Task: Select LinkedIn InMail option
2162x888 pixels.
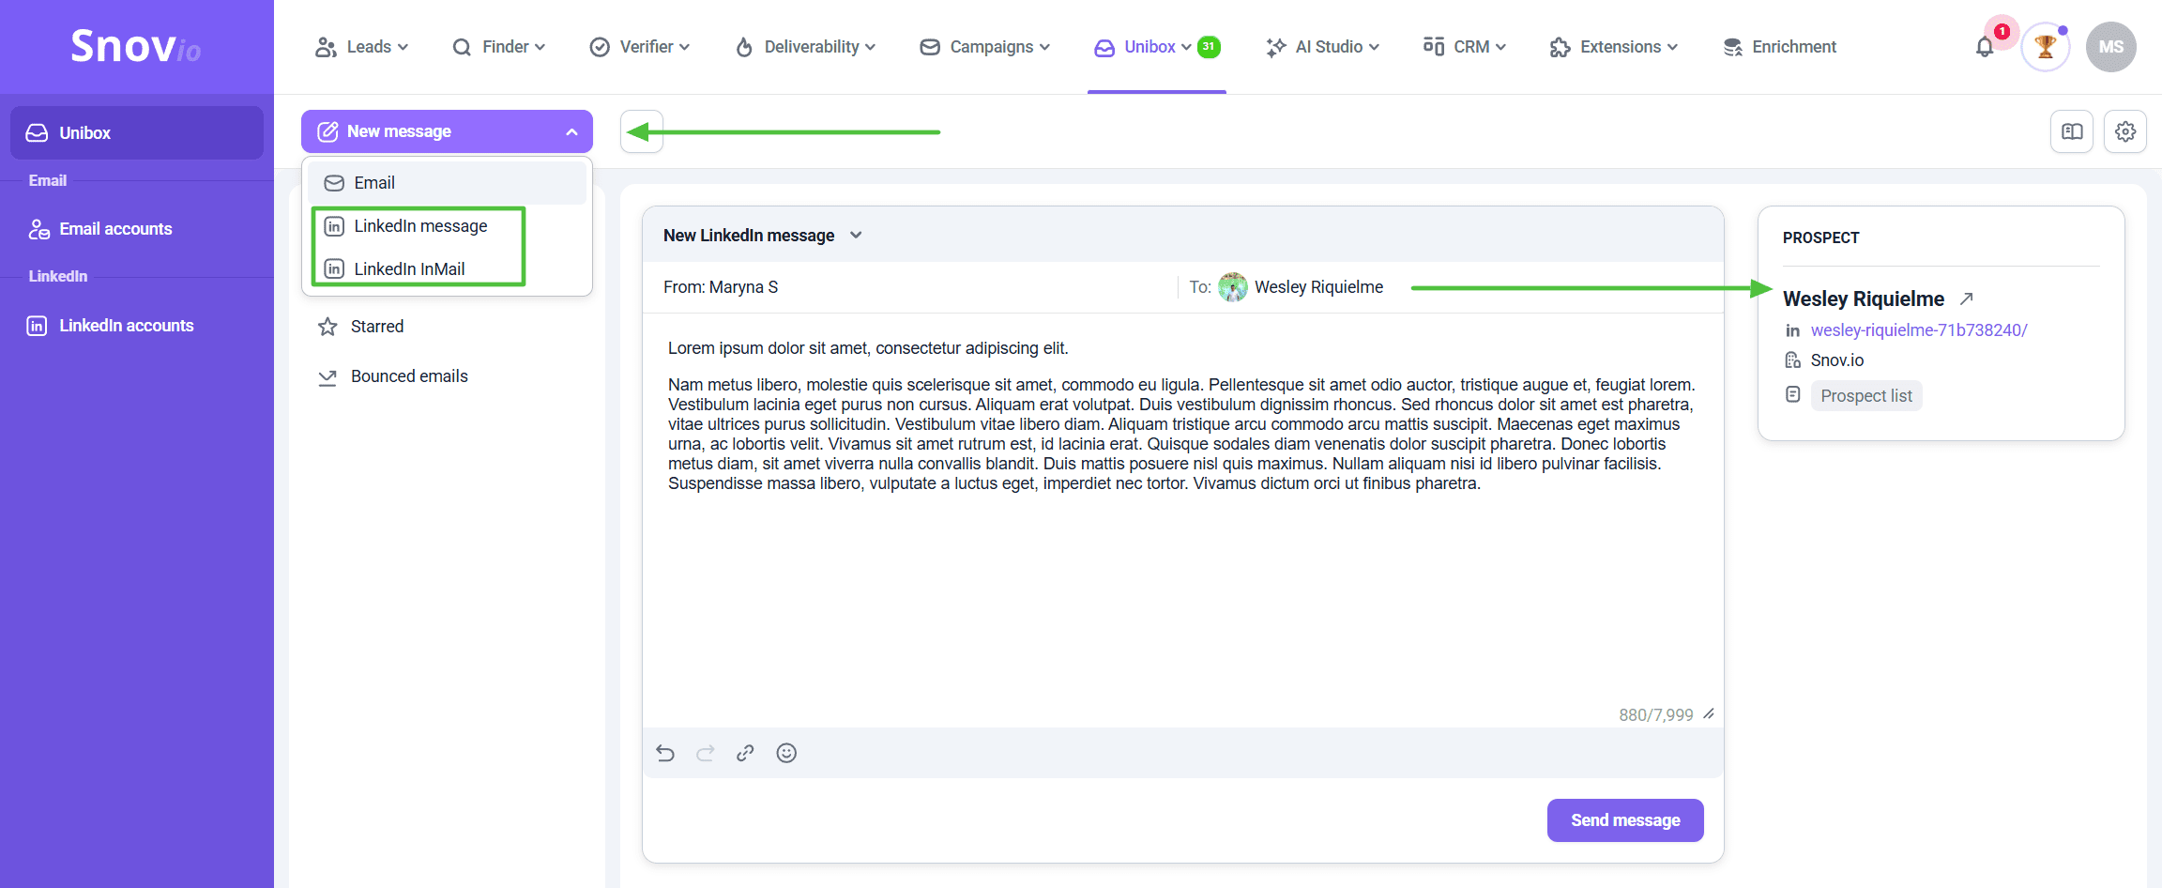Action: (409, 269)
